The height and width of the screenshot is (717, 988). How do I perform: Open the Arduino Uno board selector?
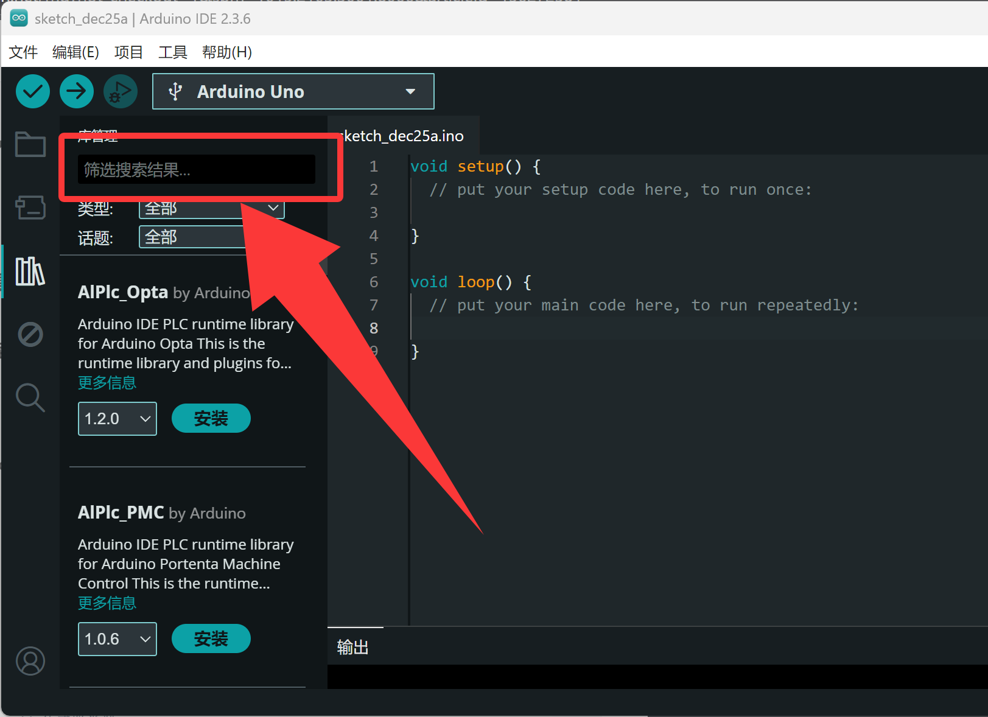(x=292, y=91)
